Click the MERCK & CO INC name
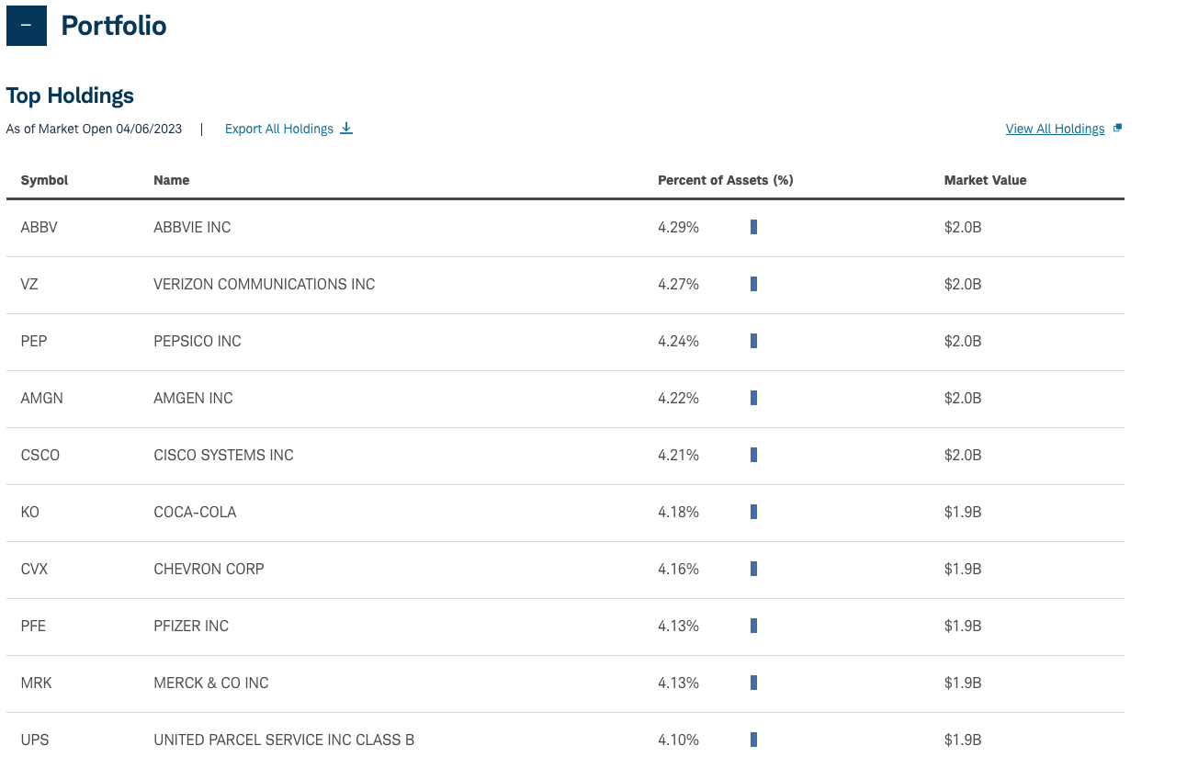Image resolution: width=1187 pixels, height=757 pixels. [211, 683]
